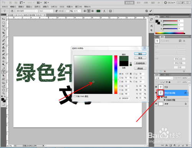Click the 确定 button in color picker
This screenshot has width=192, height=148.
[x=140, y=54]
